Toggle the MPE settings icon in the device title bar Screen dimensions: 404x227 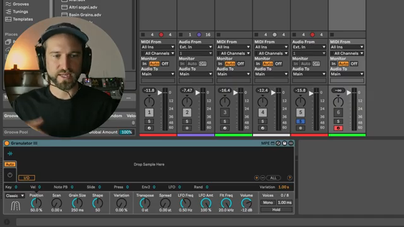click(x=272, y=143)
